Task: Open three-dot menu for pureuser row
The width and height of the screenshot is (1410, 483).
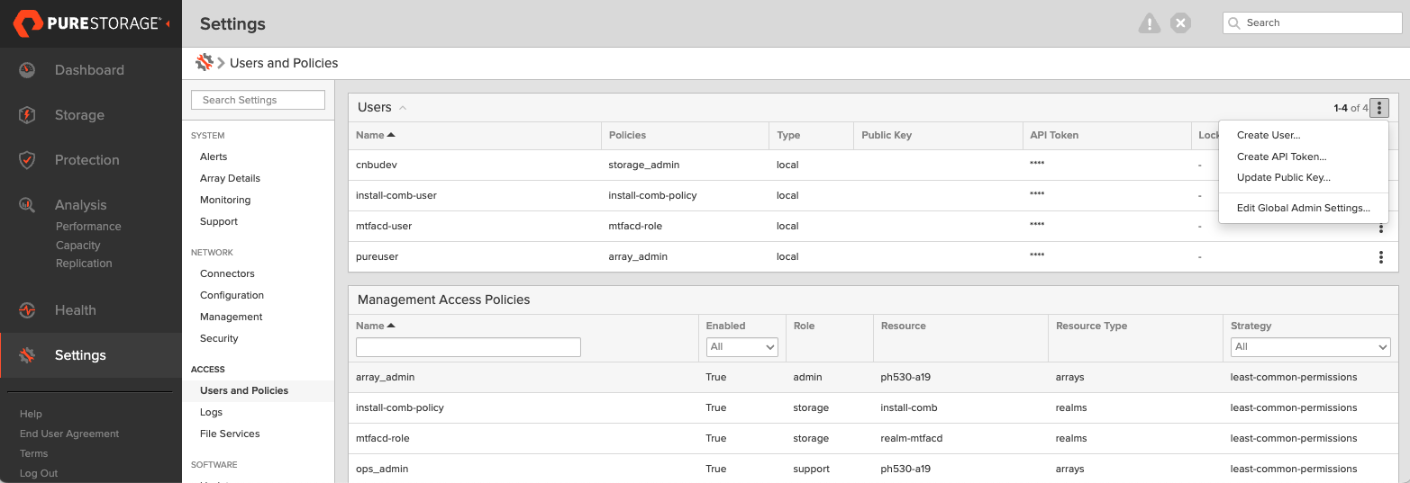Action: tap(1380, 257)
